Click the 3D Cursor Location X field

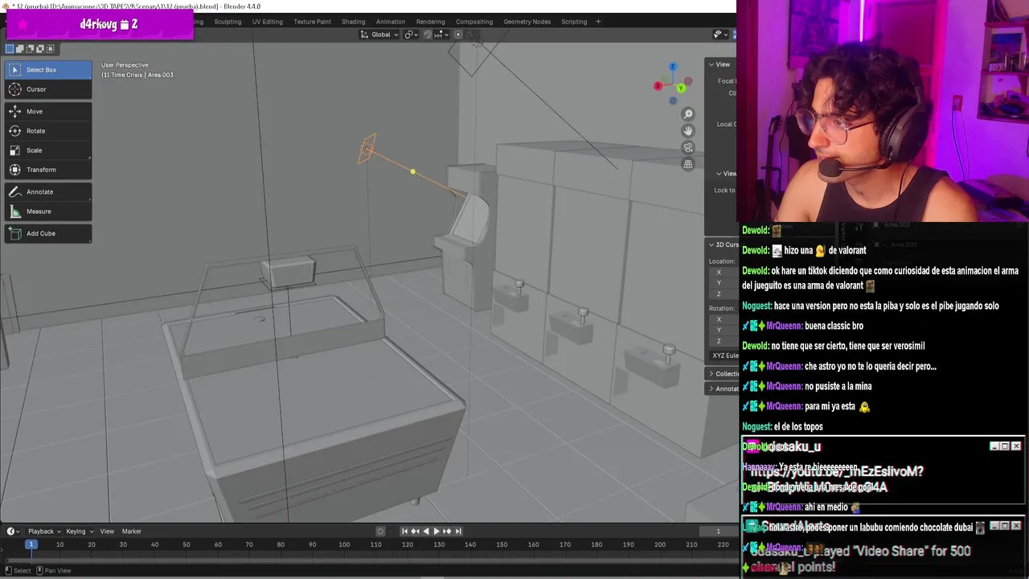(724, 273)
